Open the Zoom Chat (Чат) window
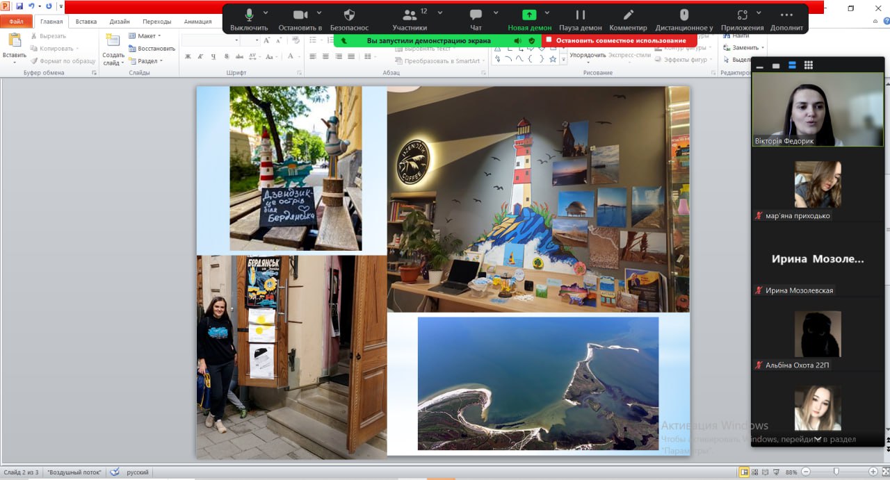890x480 pixels. point(476,15)
